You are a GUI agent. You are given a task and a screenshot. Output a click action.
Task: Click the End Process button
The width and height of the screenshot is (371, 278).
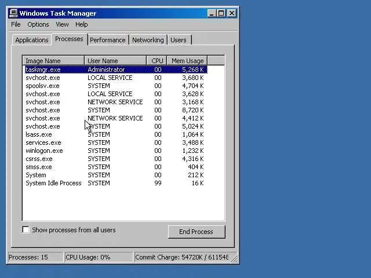click(x=197, y=232)
